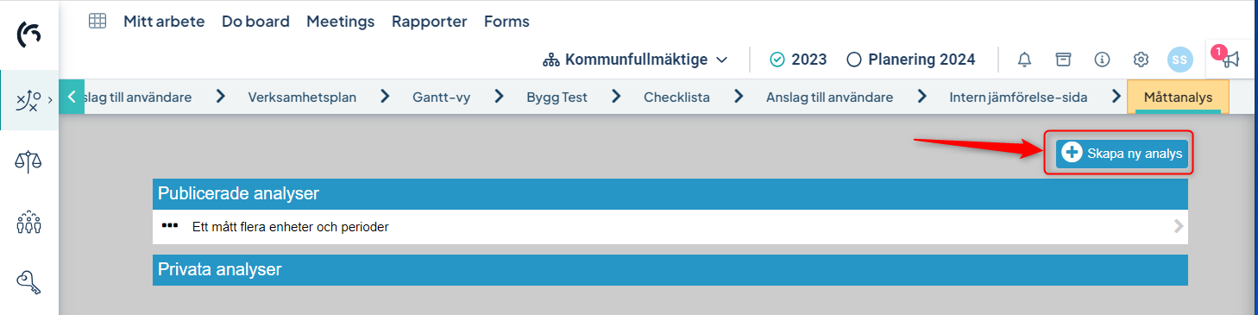The height and width of the screenshot is (315, 1258).
Task: Click the SS user avatar
Action: 1179,60
